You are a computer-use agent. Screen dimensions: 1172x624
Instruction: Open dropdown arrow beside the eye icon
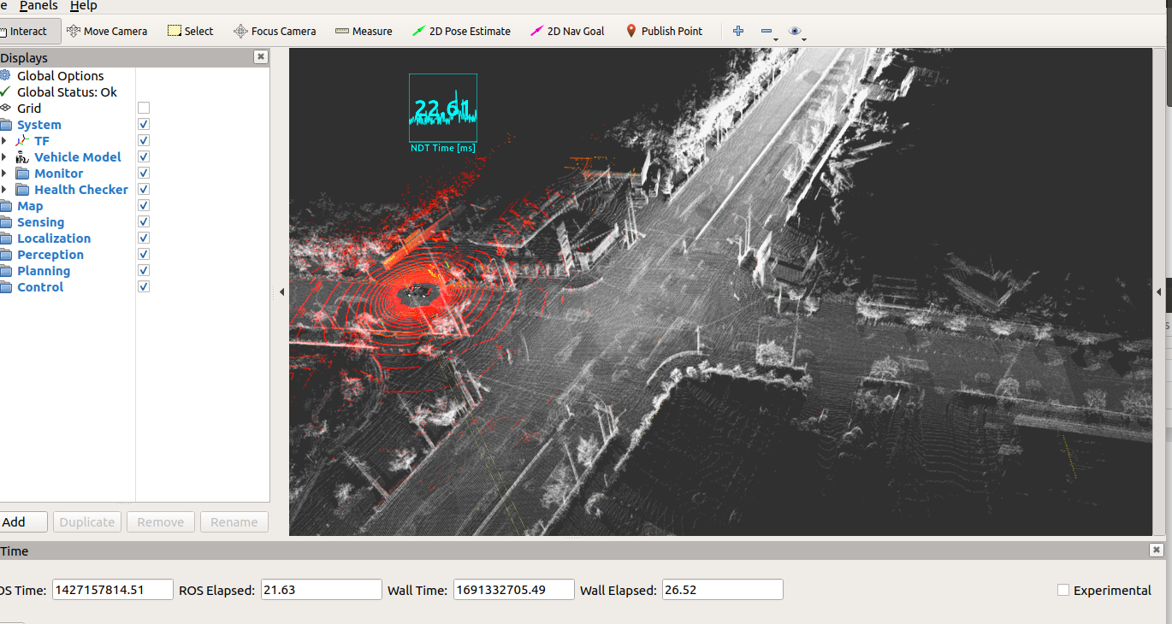tap(804, 38)
